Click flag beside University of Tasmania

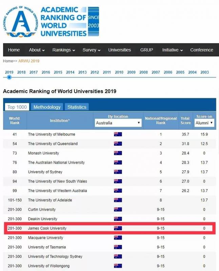(x=118, y=247)
